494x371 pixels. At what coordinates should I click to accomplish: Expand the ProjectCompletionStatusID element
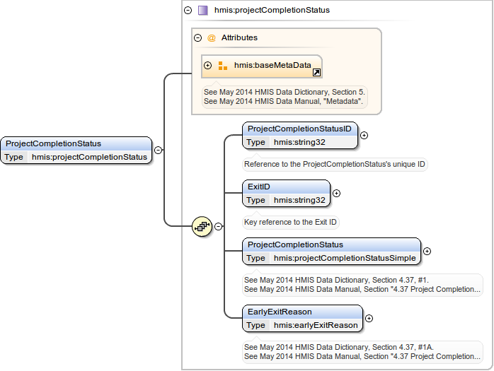tap(364, 135)
